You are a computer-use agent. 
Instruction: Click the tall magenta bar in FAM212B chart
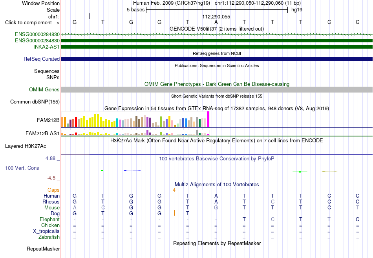point(208,119)
